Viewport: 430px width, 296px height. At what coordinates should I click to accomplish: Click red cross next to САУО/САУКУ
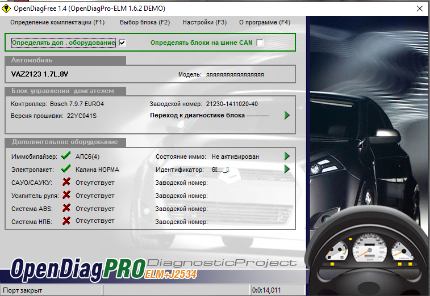click(66, 182)
